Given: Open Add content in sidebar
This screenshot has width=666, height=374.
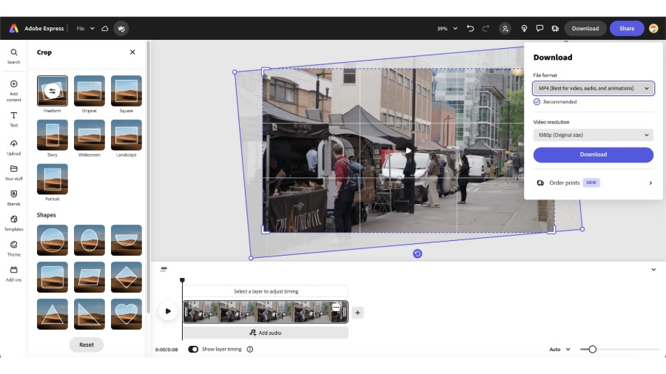Looking at the screenshot, I should (x=13, y=90).
